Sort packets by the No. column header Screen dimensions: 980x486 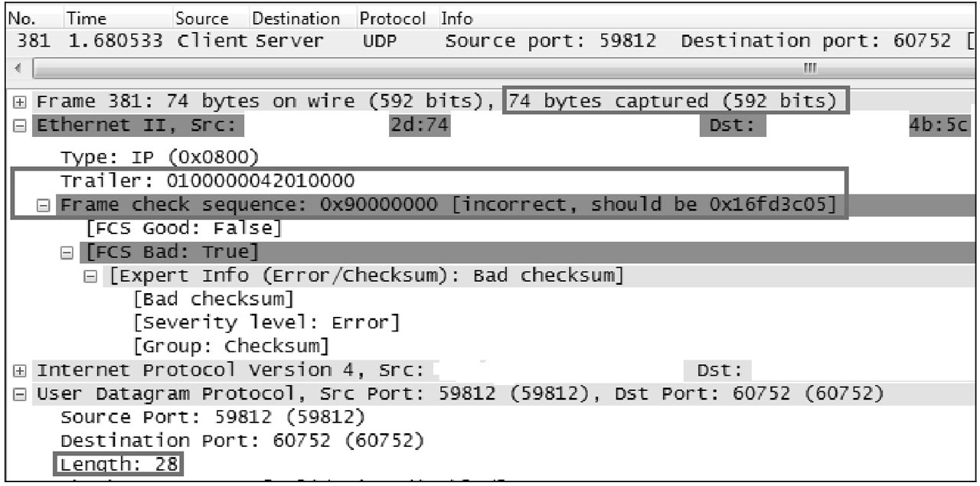(30, 18)
